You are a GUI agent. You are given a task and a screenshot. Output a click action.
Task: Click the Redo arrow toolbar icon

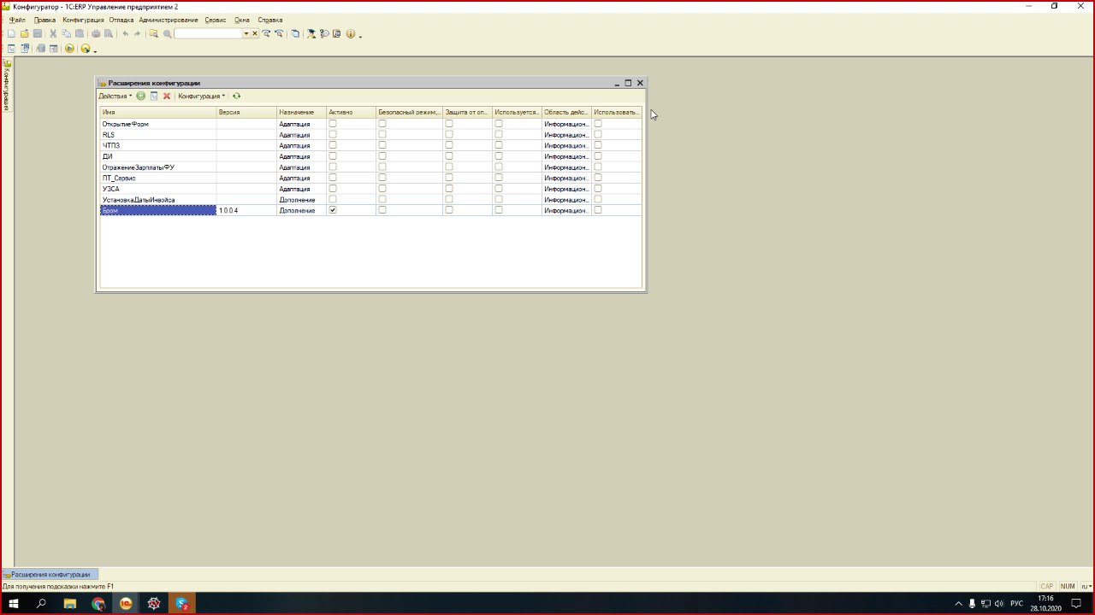(x=137, y=33)
